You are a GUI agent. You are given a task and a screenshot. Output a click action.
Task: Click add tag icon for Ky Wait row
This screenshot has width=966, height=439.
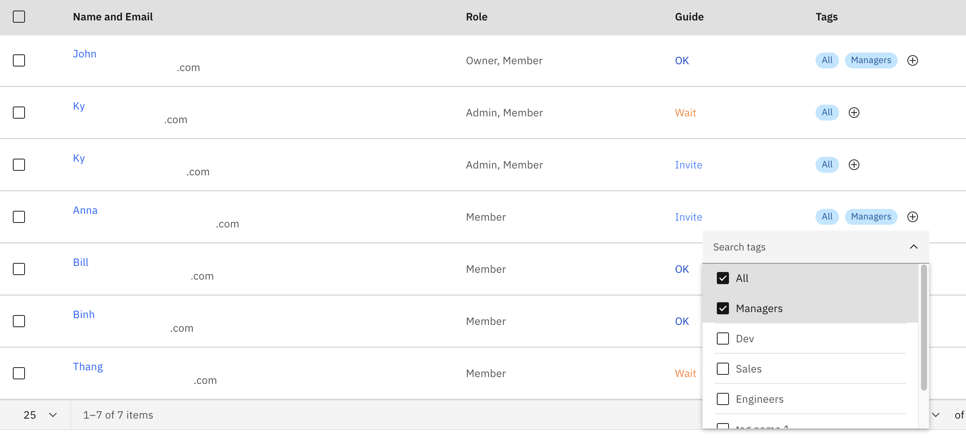point(854,113)
